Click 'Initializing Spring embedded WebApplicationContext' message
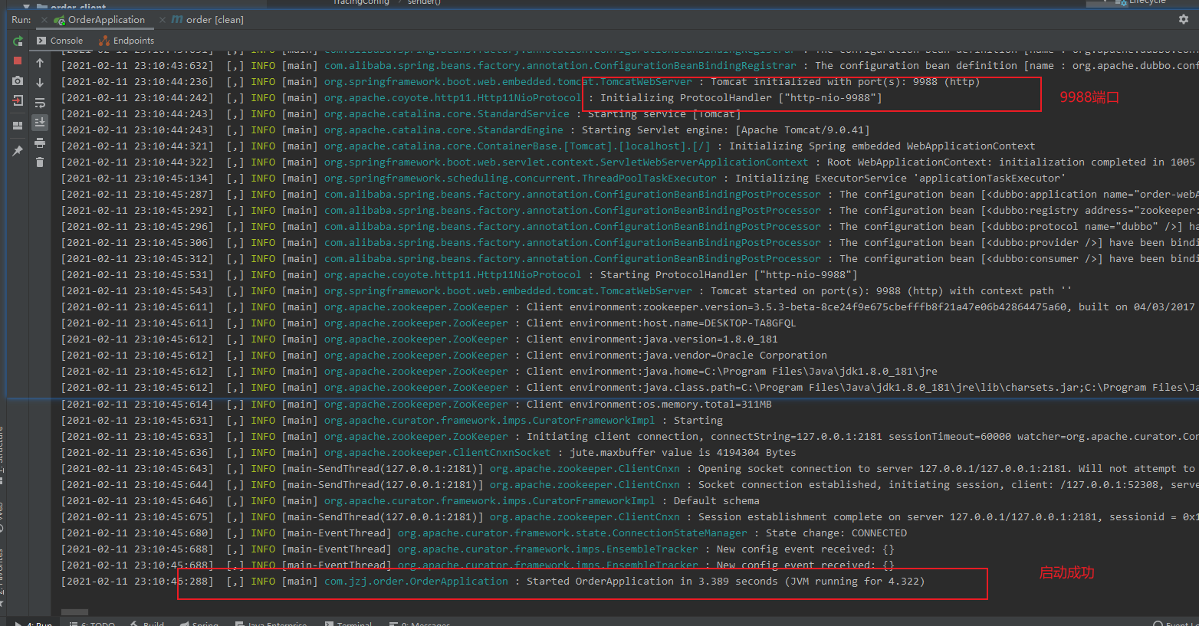This screenshot has height=626, width=1199. [882, 146]
